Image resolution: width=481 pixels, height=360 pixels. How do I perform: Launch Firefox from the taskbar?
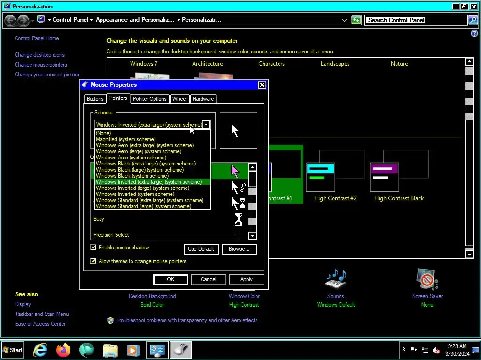pos(63,350)
